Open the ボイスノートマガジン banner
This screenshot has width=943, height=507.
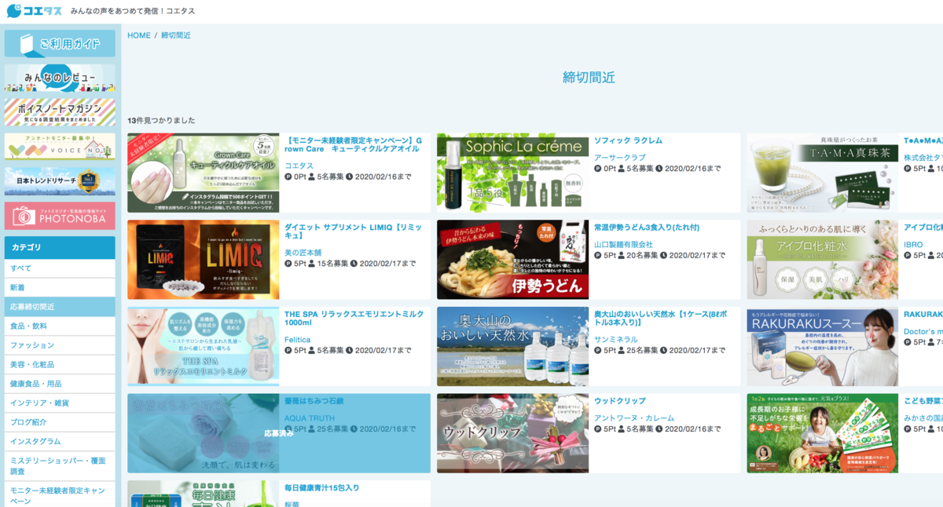pos(60,112)
